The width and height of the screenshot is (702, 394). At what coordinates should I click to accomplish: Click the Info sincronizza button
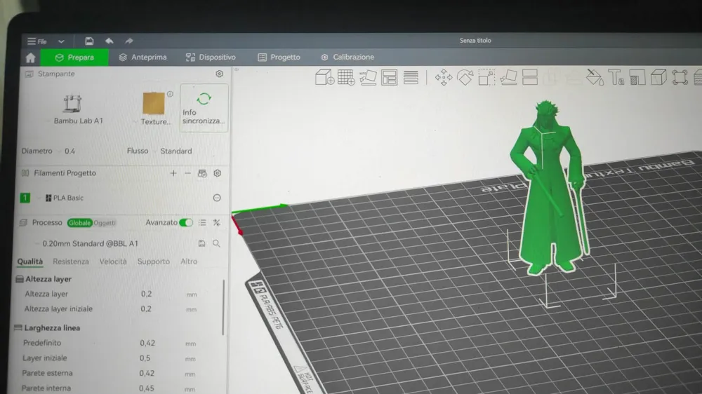(x=204, y=108)
